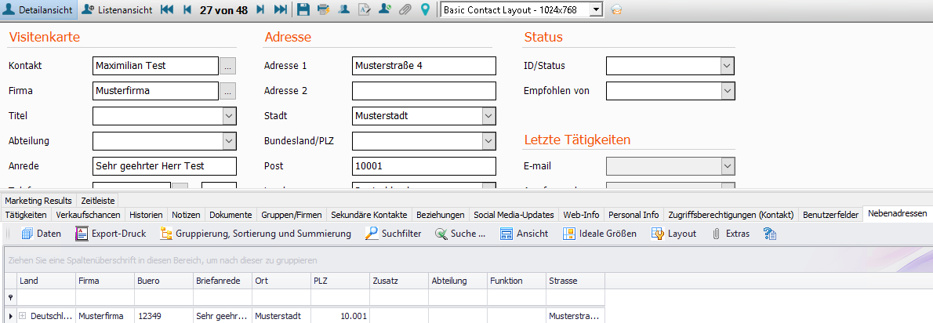Open the Sekundäre Kontakte tab
Screen dimensions: 933x323
(369, 215)
